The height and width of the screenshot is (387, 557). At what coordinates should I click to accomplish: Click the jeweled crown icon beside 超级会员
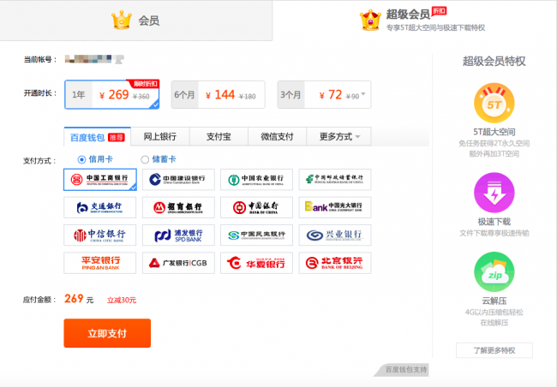click(370, 20)
